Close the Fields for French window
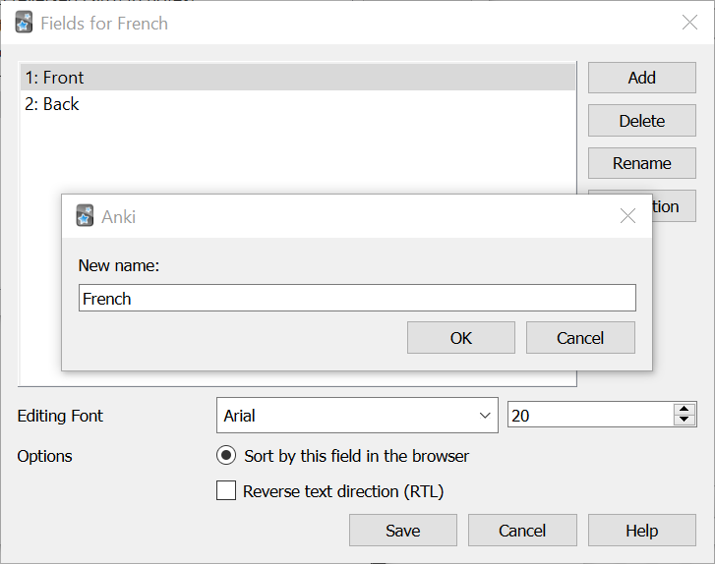Screen dimensions: 715x564 689,23
